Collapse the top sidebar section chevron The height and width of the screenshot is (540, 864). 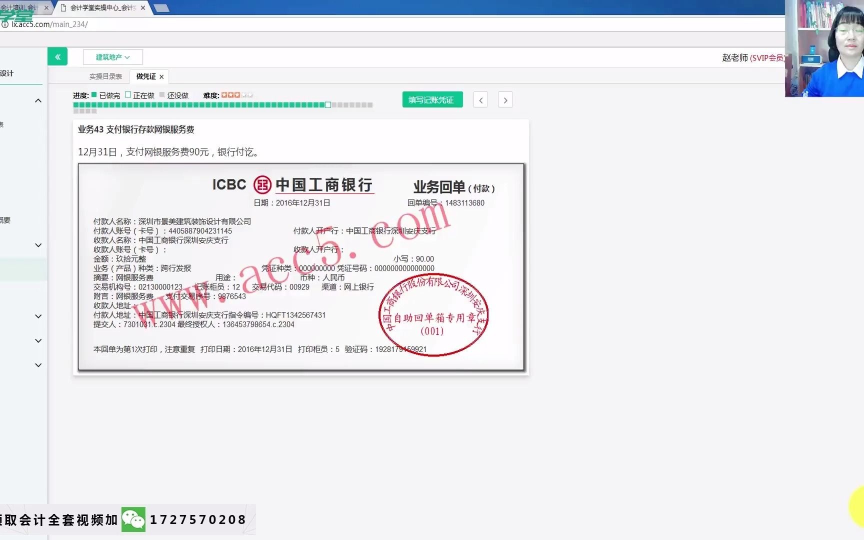pyautogui.click(x=38, y=101)
